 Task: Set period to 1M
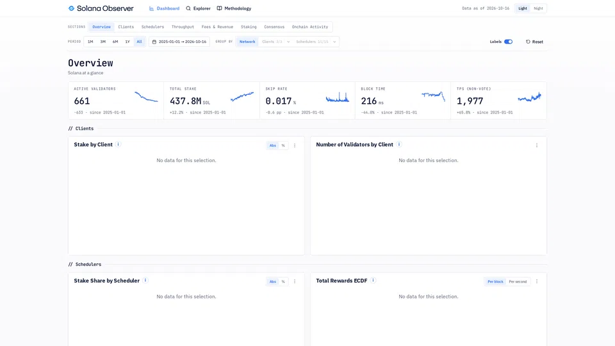point(90,42)
